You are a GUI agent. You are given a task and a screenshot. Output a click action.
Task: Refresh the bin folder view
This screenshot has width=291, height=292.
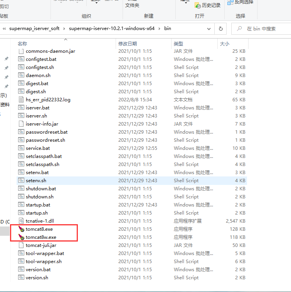220,29
